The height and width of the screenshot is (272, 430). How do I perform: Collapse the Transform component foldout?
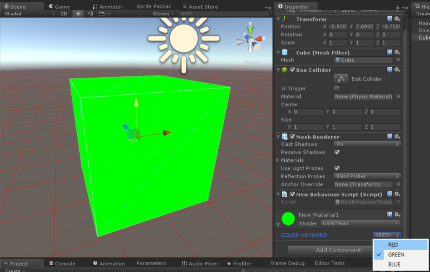coord(278,19)
